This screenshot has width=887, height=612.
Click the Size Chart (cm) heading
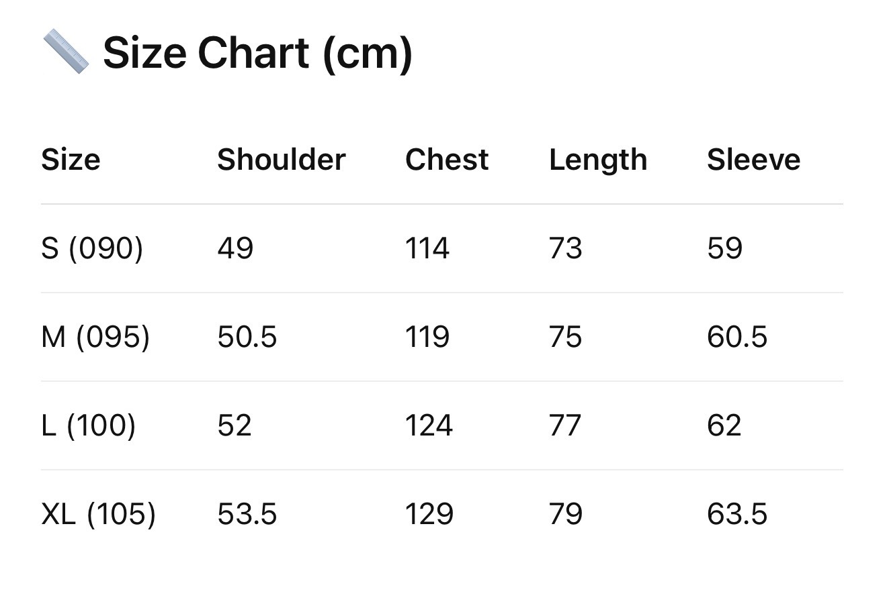tap(257, 52)
